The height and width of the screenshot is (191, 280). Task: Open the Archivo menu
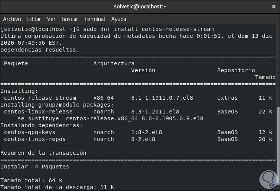(x=12, y=19)
